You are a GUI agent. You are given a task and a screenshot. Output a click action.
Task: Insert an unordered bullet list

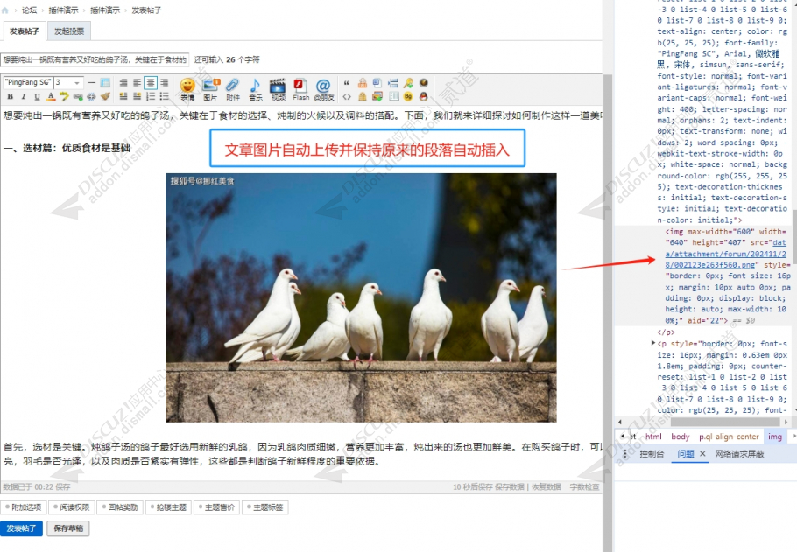coord(165,96)
